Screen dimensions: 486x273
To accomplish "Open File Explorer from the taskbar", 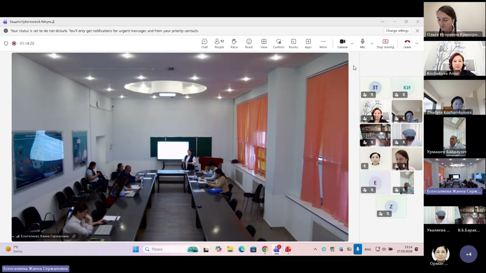I will pos(230,249).
